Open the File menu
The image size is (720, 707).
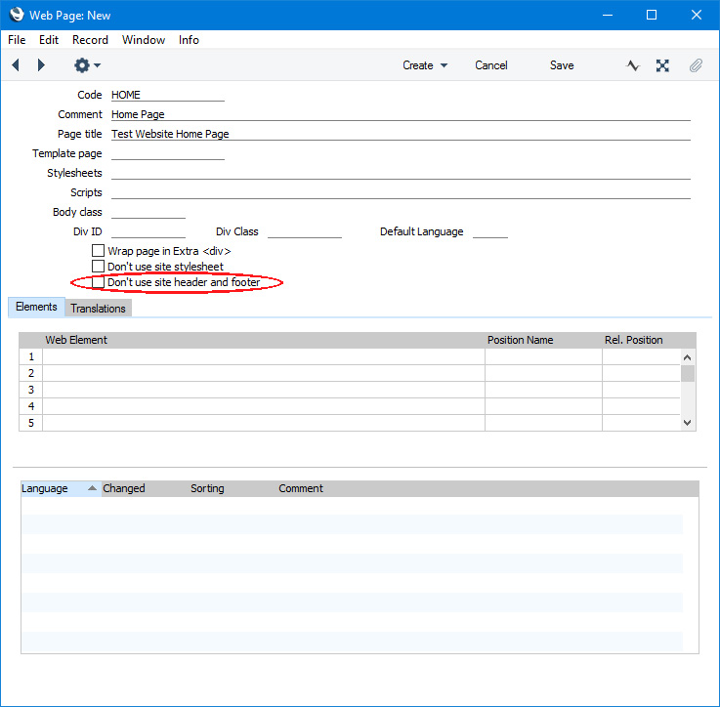click(17, 40)
